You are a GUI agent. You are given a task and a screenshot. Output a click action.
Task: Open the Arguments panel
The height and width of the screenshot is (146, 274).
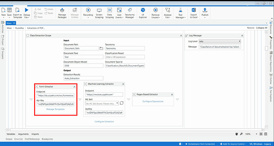point(23,134)
